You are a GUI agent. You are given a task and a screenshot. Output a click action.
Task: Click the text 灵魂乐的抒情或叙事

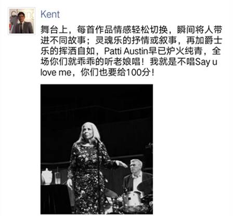click(x=136, y=41)
